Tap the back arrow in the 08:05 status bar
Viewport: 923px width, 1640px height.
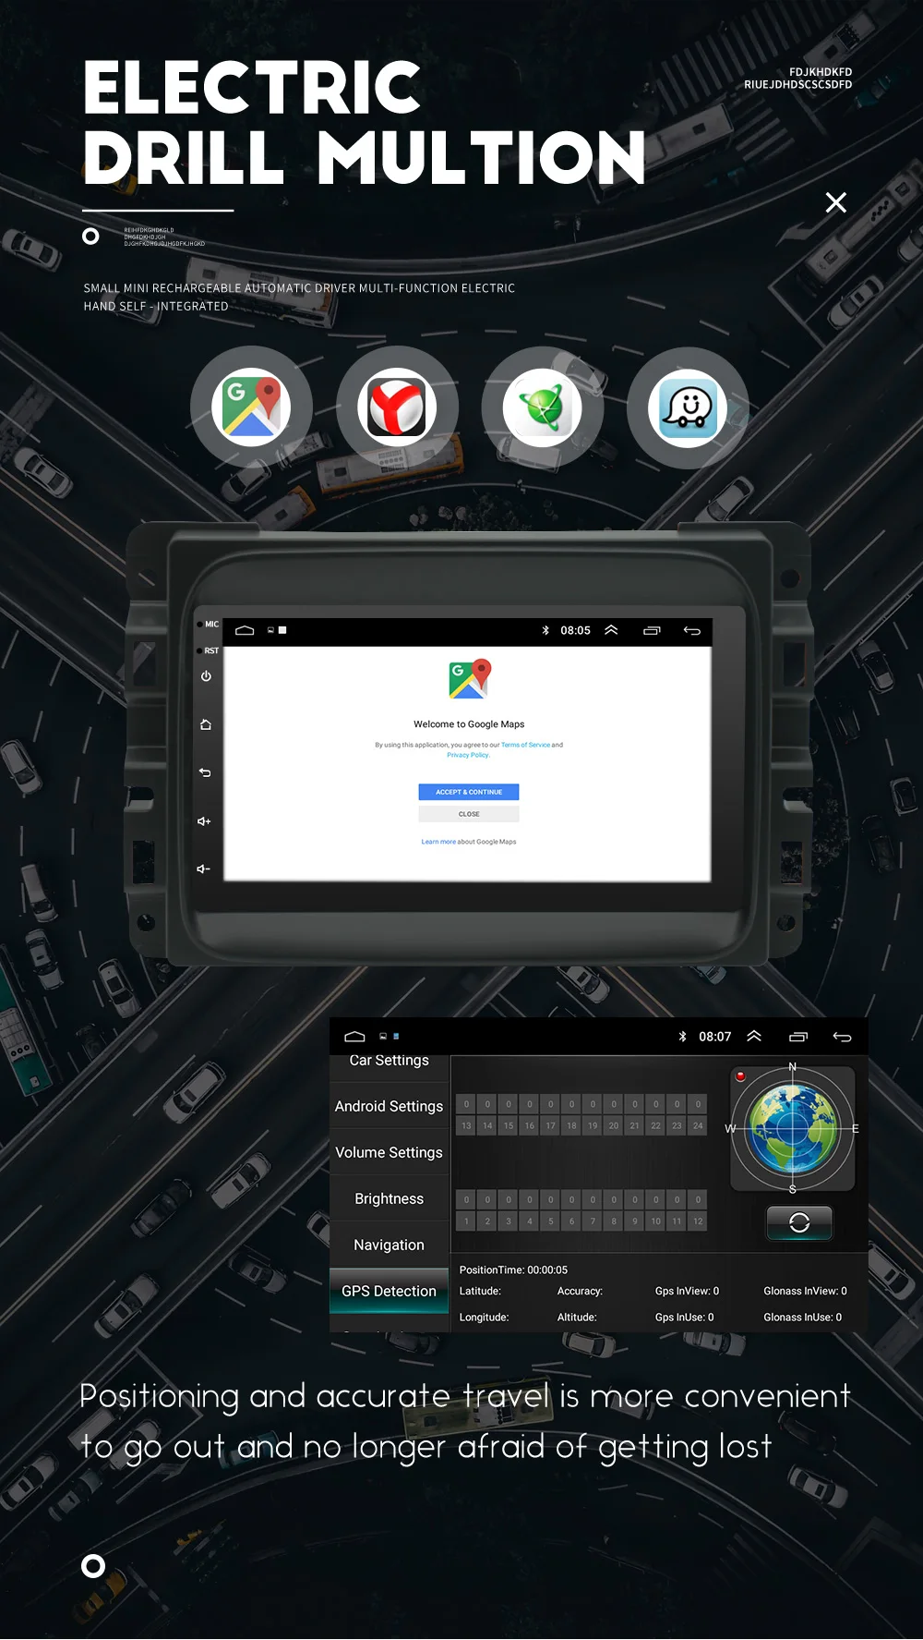point(692,630)
